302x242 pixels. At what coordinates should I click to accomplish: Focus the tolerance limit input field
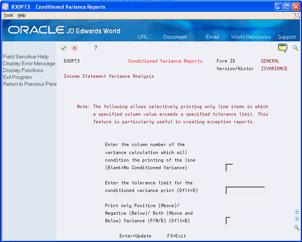[x=245, y=190]
